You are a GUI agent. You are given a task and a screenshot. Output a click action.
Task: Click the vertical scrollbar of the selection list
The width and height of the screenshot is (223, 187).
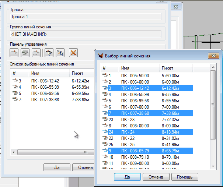click(x=212, y=105)
